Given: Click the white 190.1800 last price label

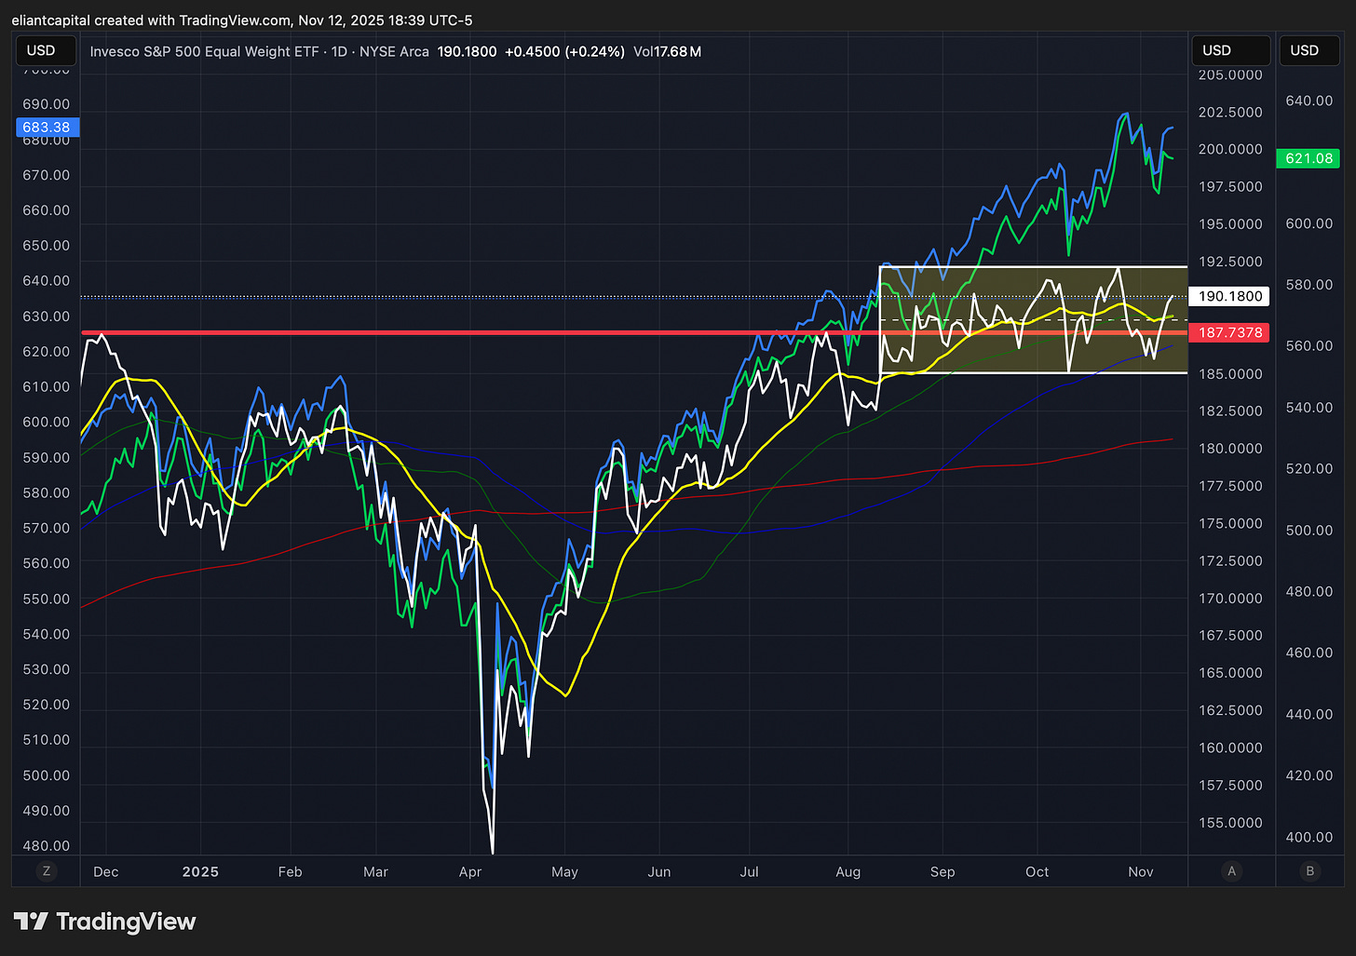Looking at the screenshot, I should 1229,296.
